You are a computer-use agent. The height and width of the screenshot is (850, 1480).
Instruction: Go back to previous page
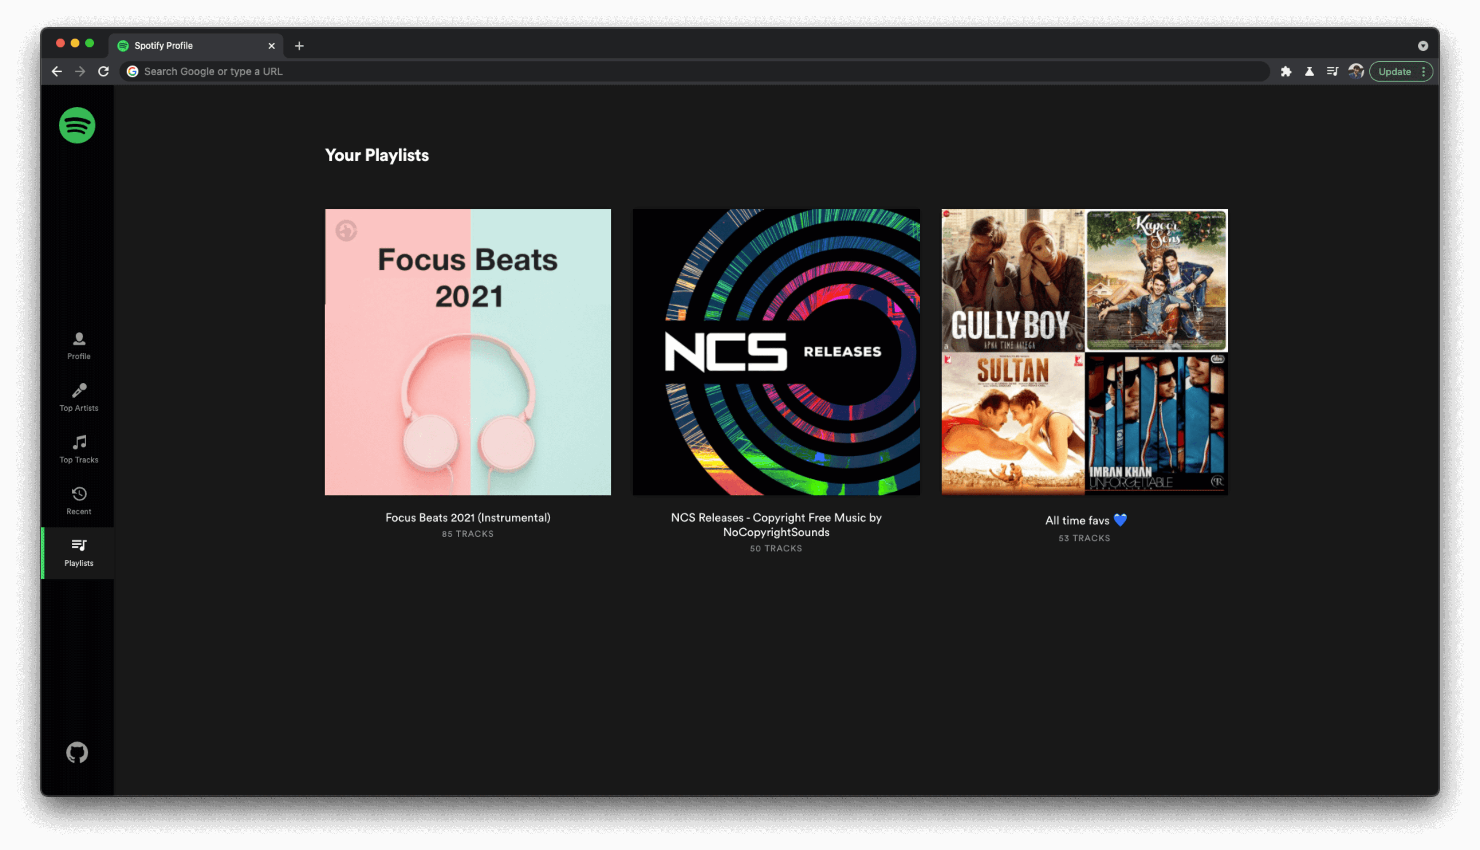[x=56, y=71]
